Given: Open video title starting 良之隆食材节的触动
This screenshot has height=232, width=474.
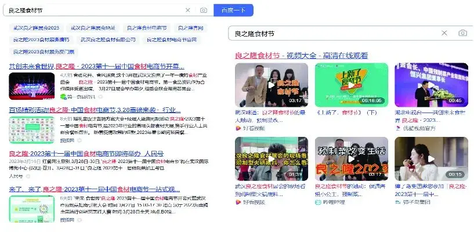Looking at the screenshot, I should click(350, 190).
